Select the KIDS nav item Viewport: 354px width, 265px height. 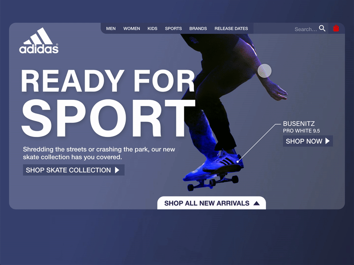pos(152,29)
